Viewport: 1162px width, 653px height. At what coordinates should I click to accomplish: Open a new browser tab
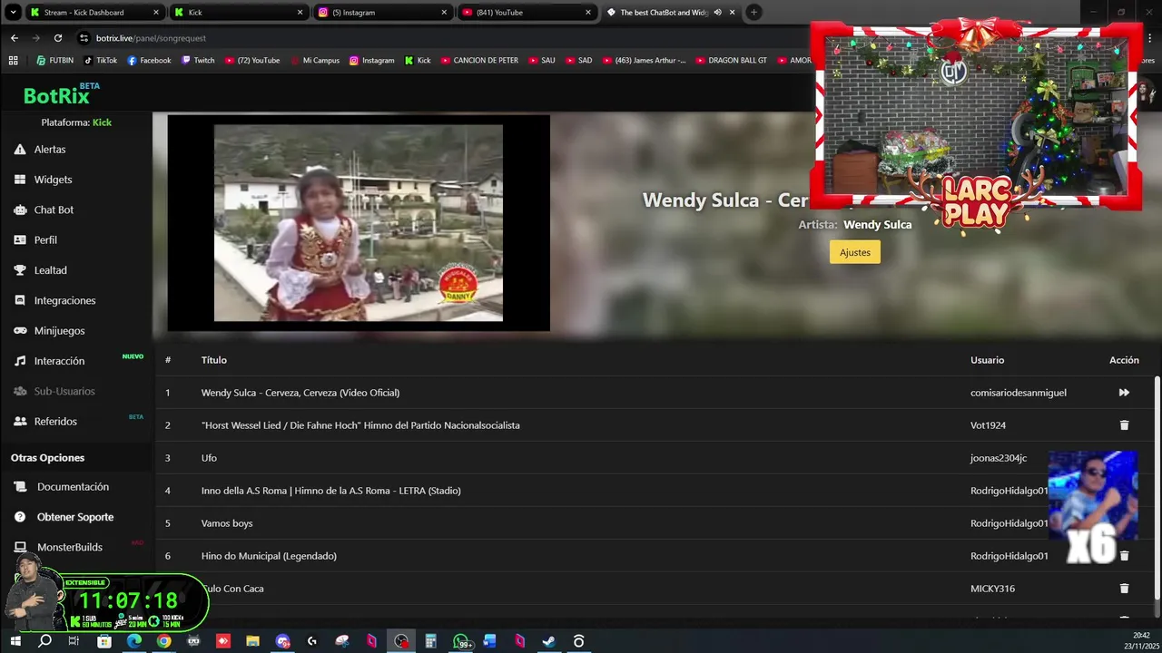(753, 13)
